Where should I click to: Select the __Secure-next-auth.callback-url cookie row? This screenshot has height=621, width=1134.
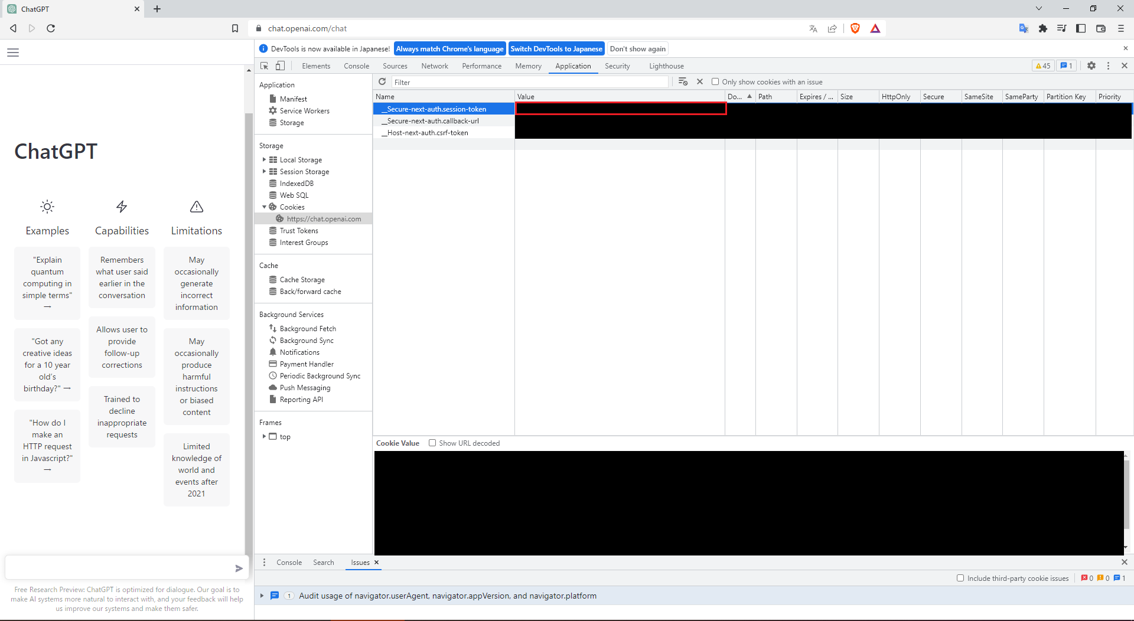(444, 120)
